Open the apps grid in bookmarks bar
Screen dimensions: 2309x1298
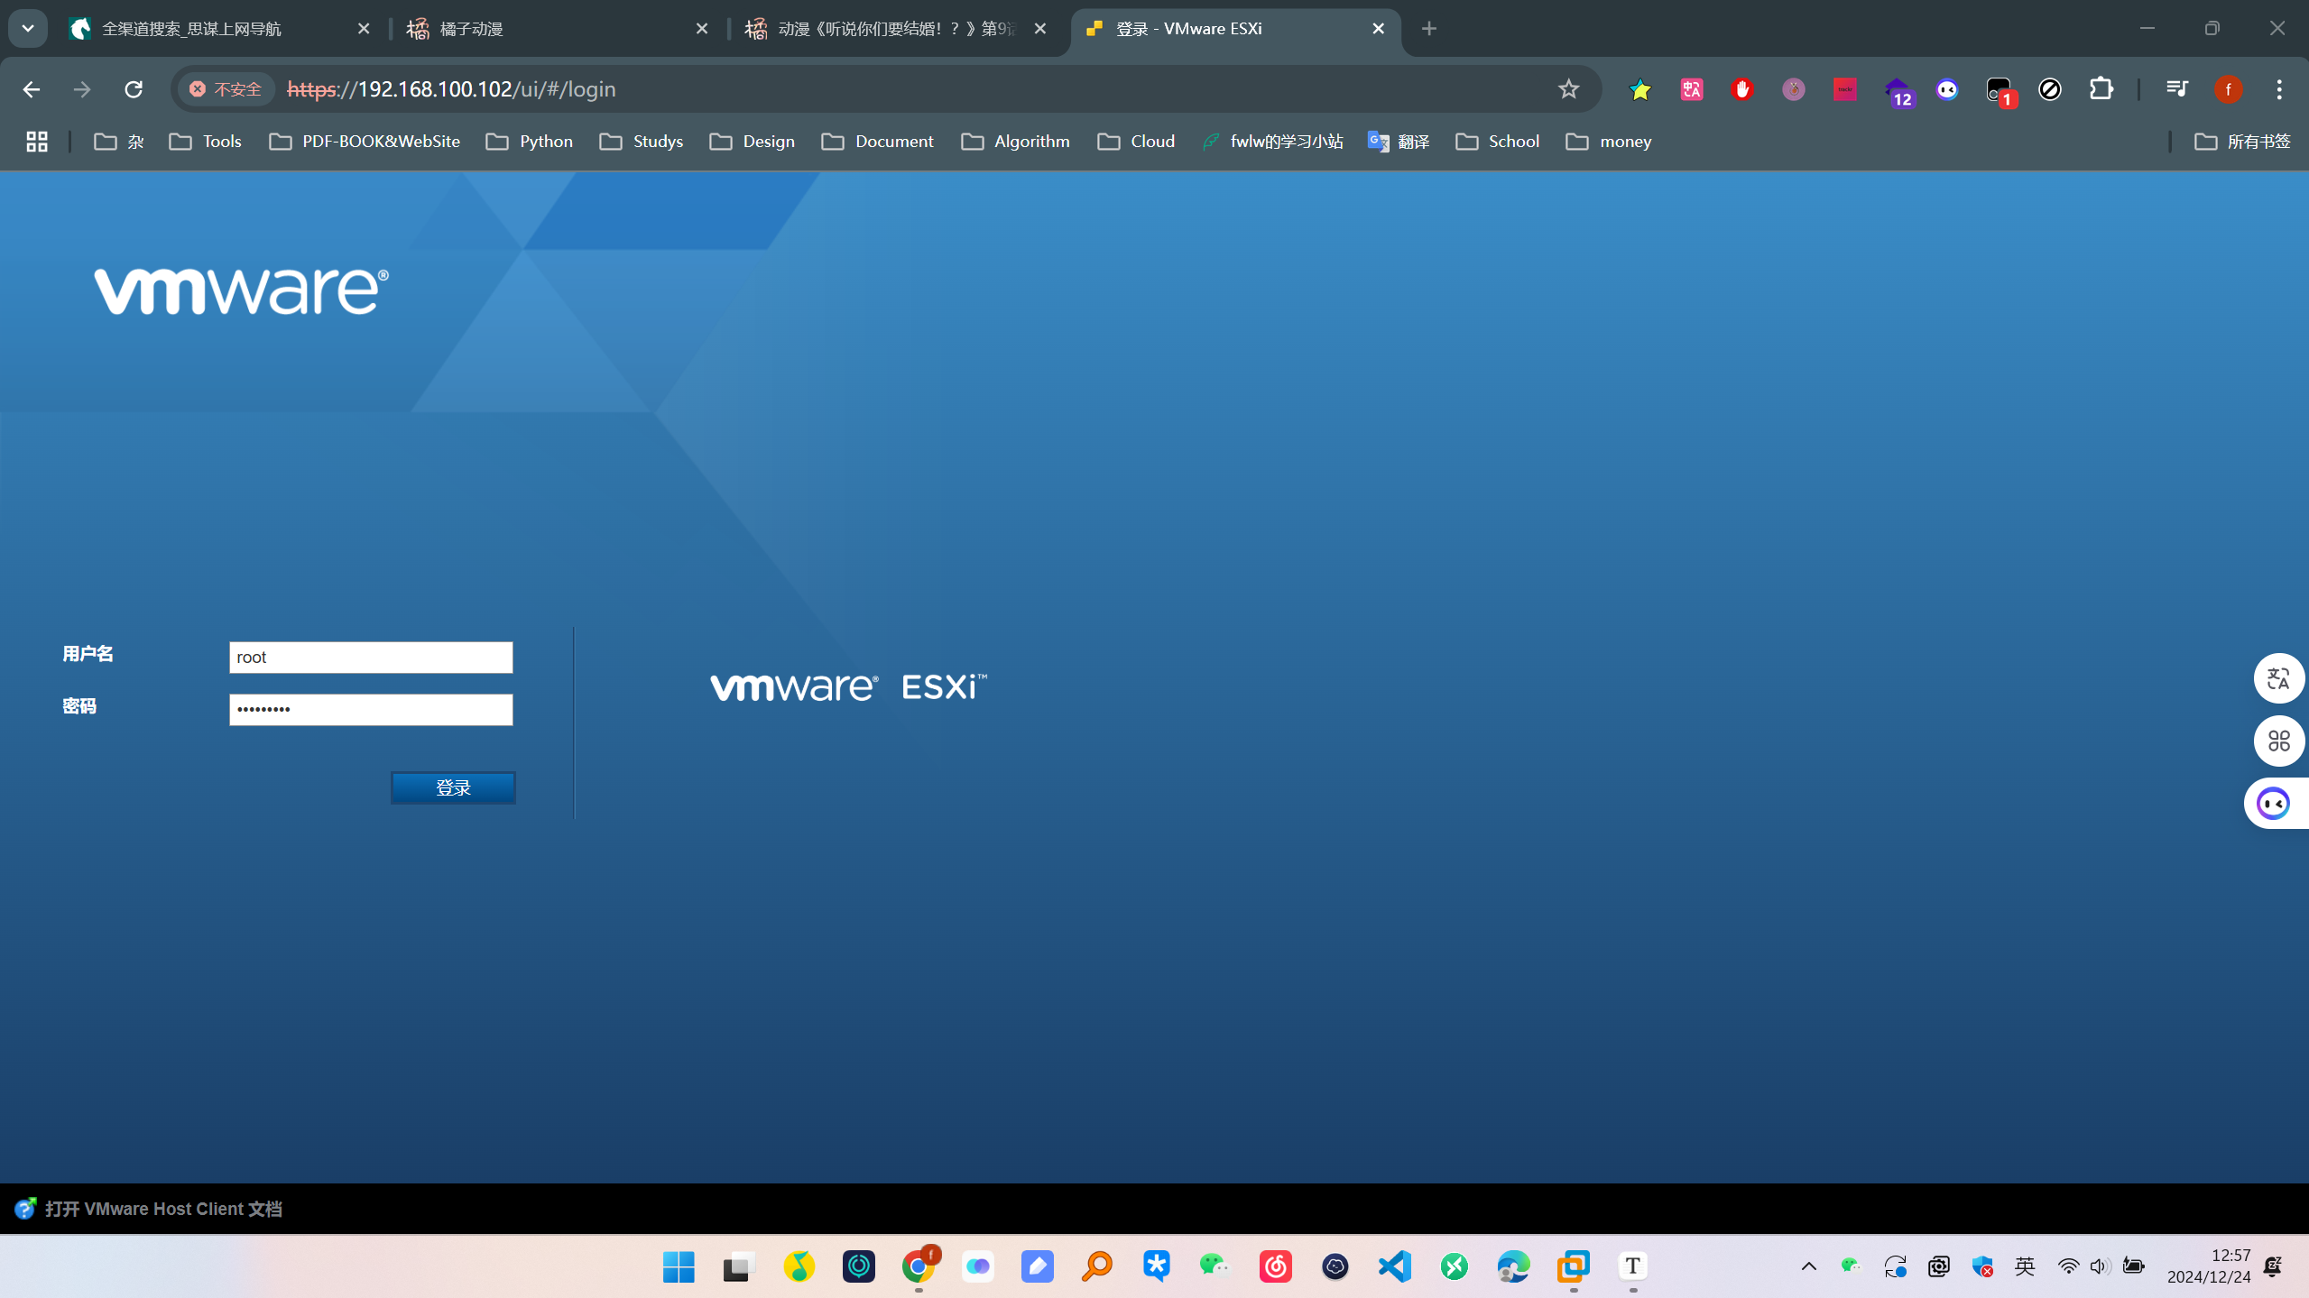coord(37,142)
